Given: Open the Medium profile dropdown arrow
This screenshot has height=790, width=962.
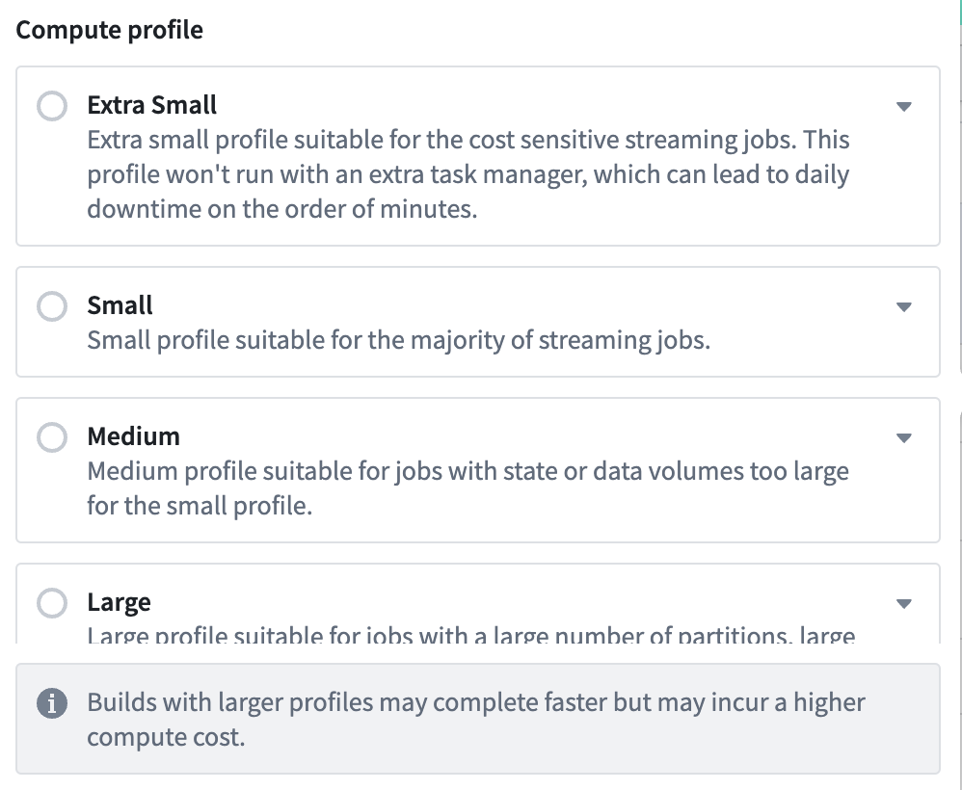Looking at the screenshot, I should pyautogui.click(x=904, y=438).
